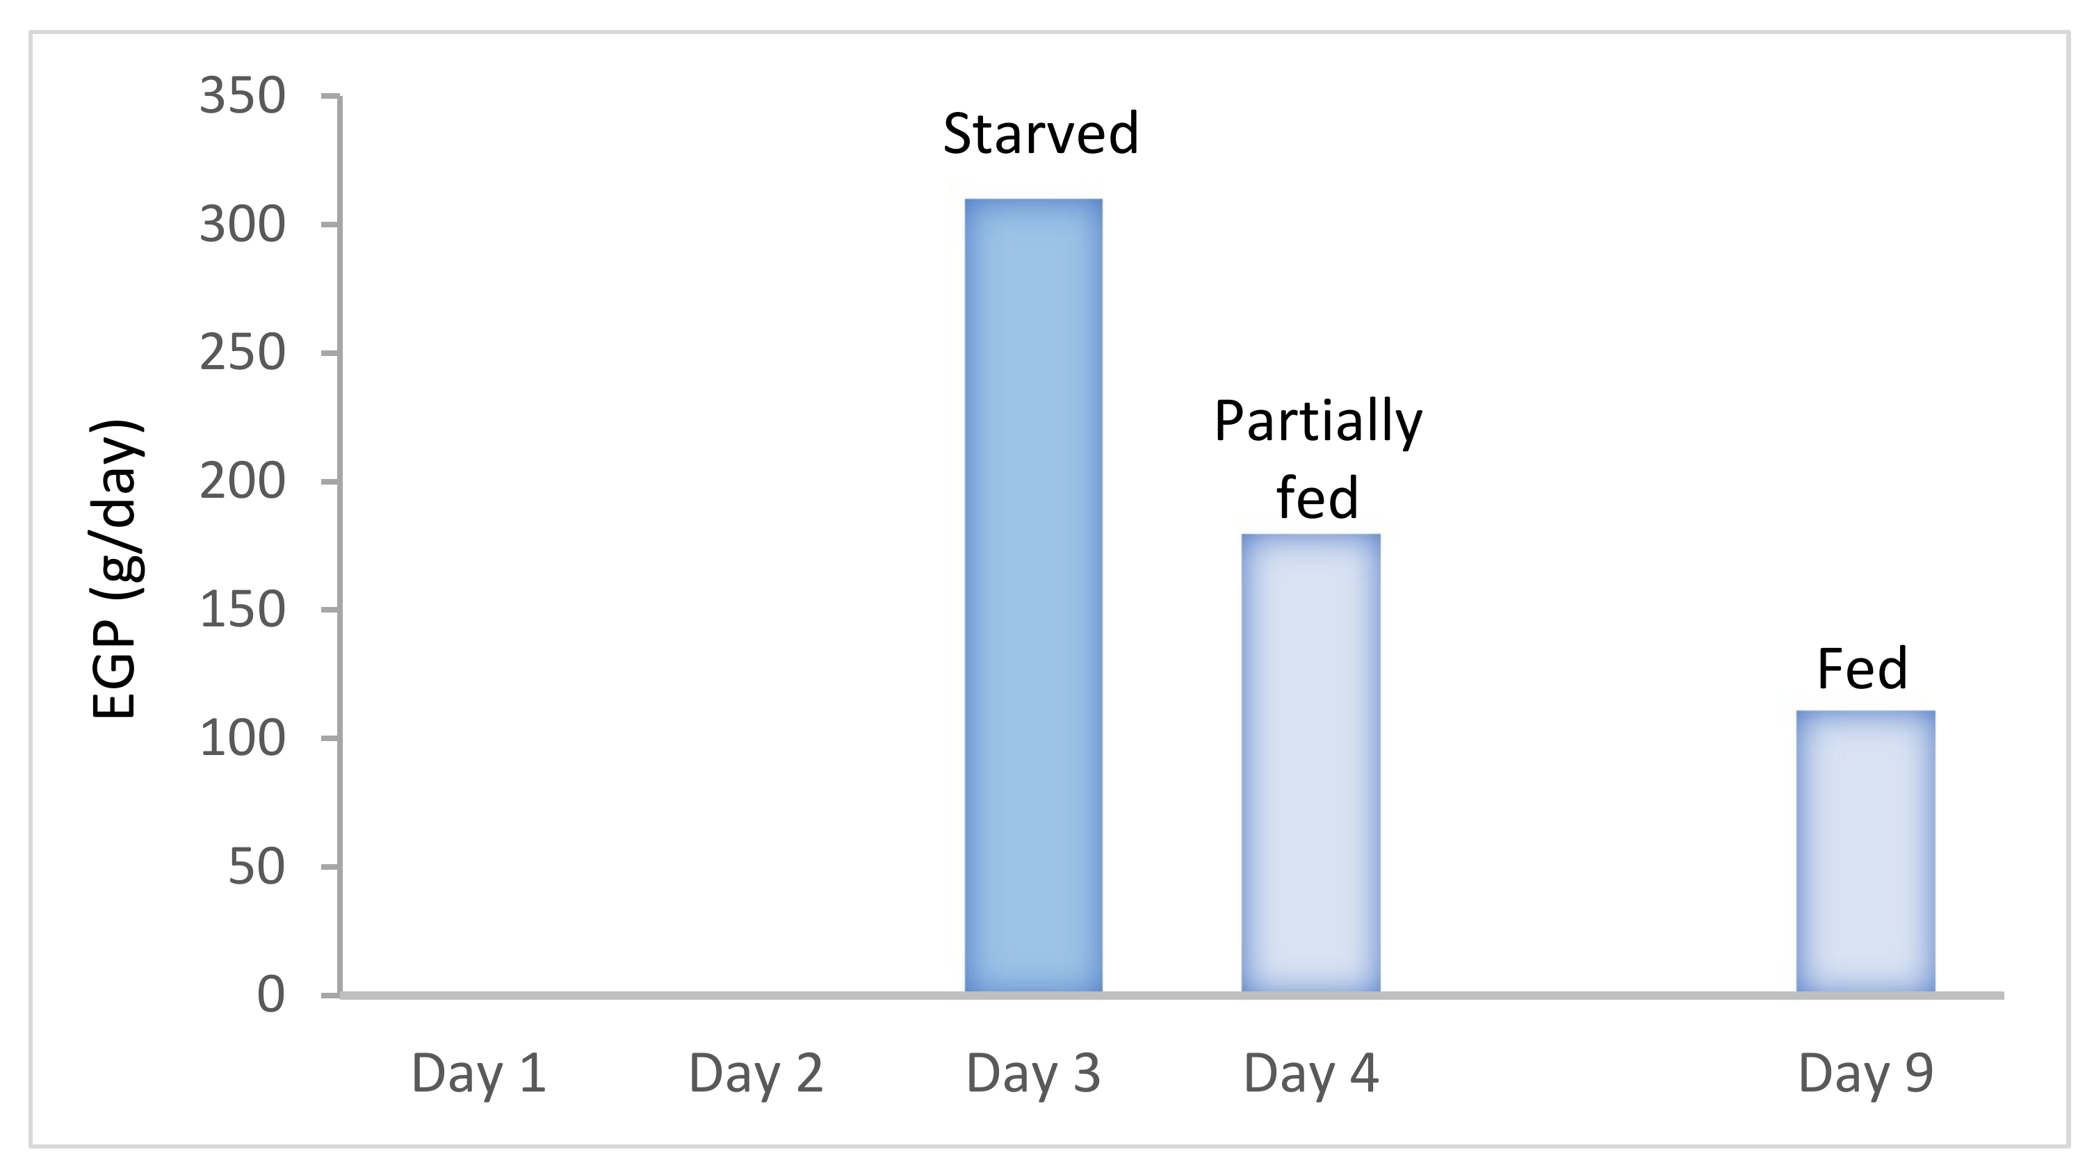
Task: Select the 0 y-axis tick label
Action: [x=270, y=995]
